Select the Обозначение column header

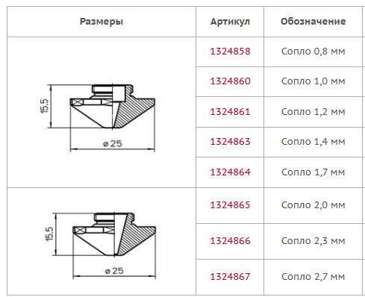pyautogui.click(x=313, y=22)
